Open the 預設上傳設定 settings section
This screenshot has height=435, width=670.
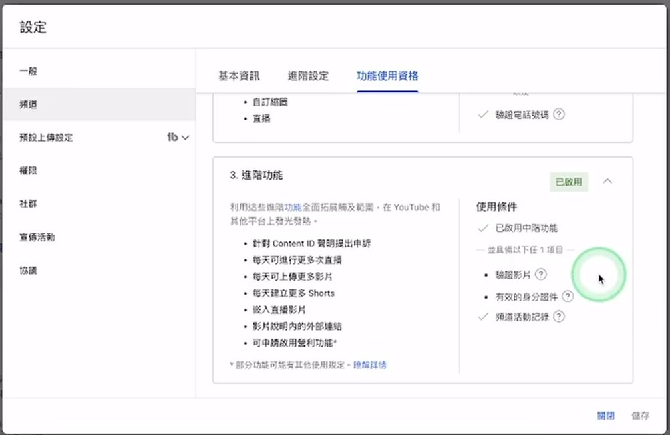click(99, 138)
